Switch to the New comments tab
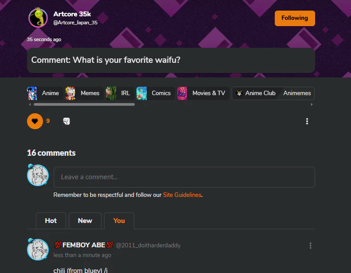The height and width of the screenshot is (273, 351). 85,221
